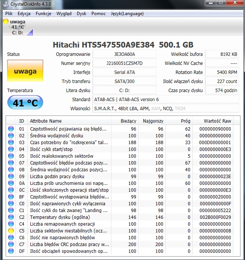Click raw value 000000000008

(215, 231)
